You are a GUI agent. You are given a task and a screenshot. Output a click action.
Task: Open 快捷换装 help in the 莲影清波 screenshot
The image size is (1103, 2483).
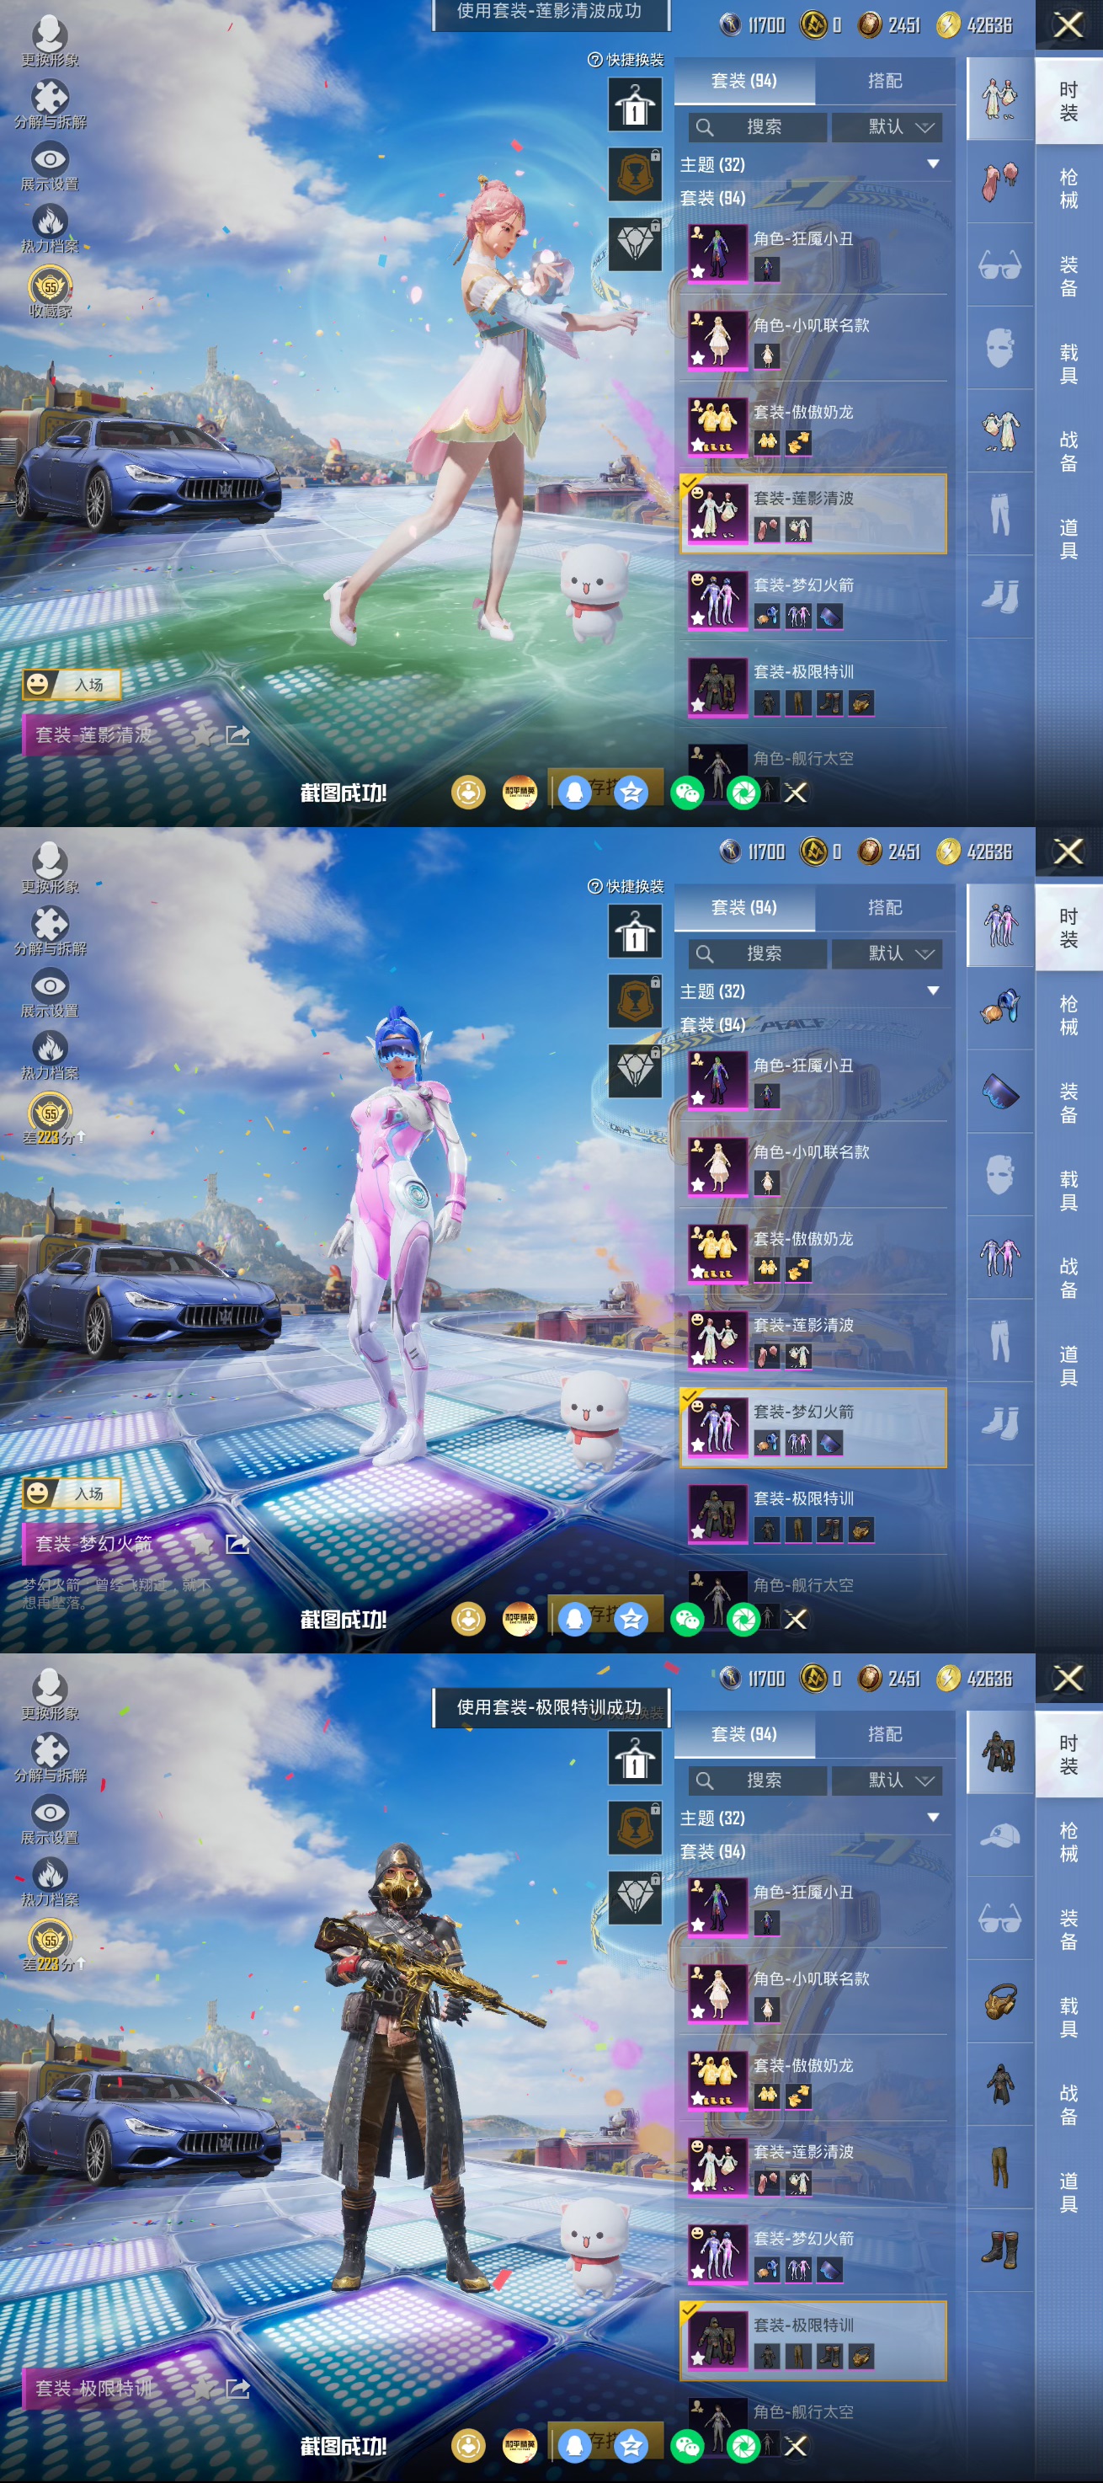(x=626, y=60)
